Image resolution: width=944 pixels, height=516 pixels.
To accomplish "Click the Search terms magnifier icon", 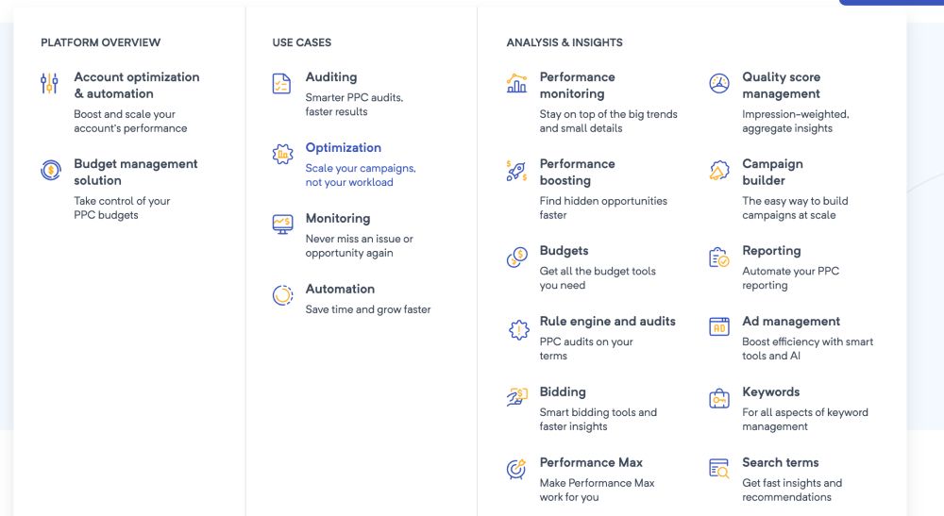I will [719, 469].
